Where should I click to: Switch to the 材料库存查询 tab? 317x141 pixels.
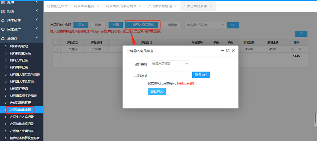(84, 6)
